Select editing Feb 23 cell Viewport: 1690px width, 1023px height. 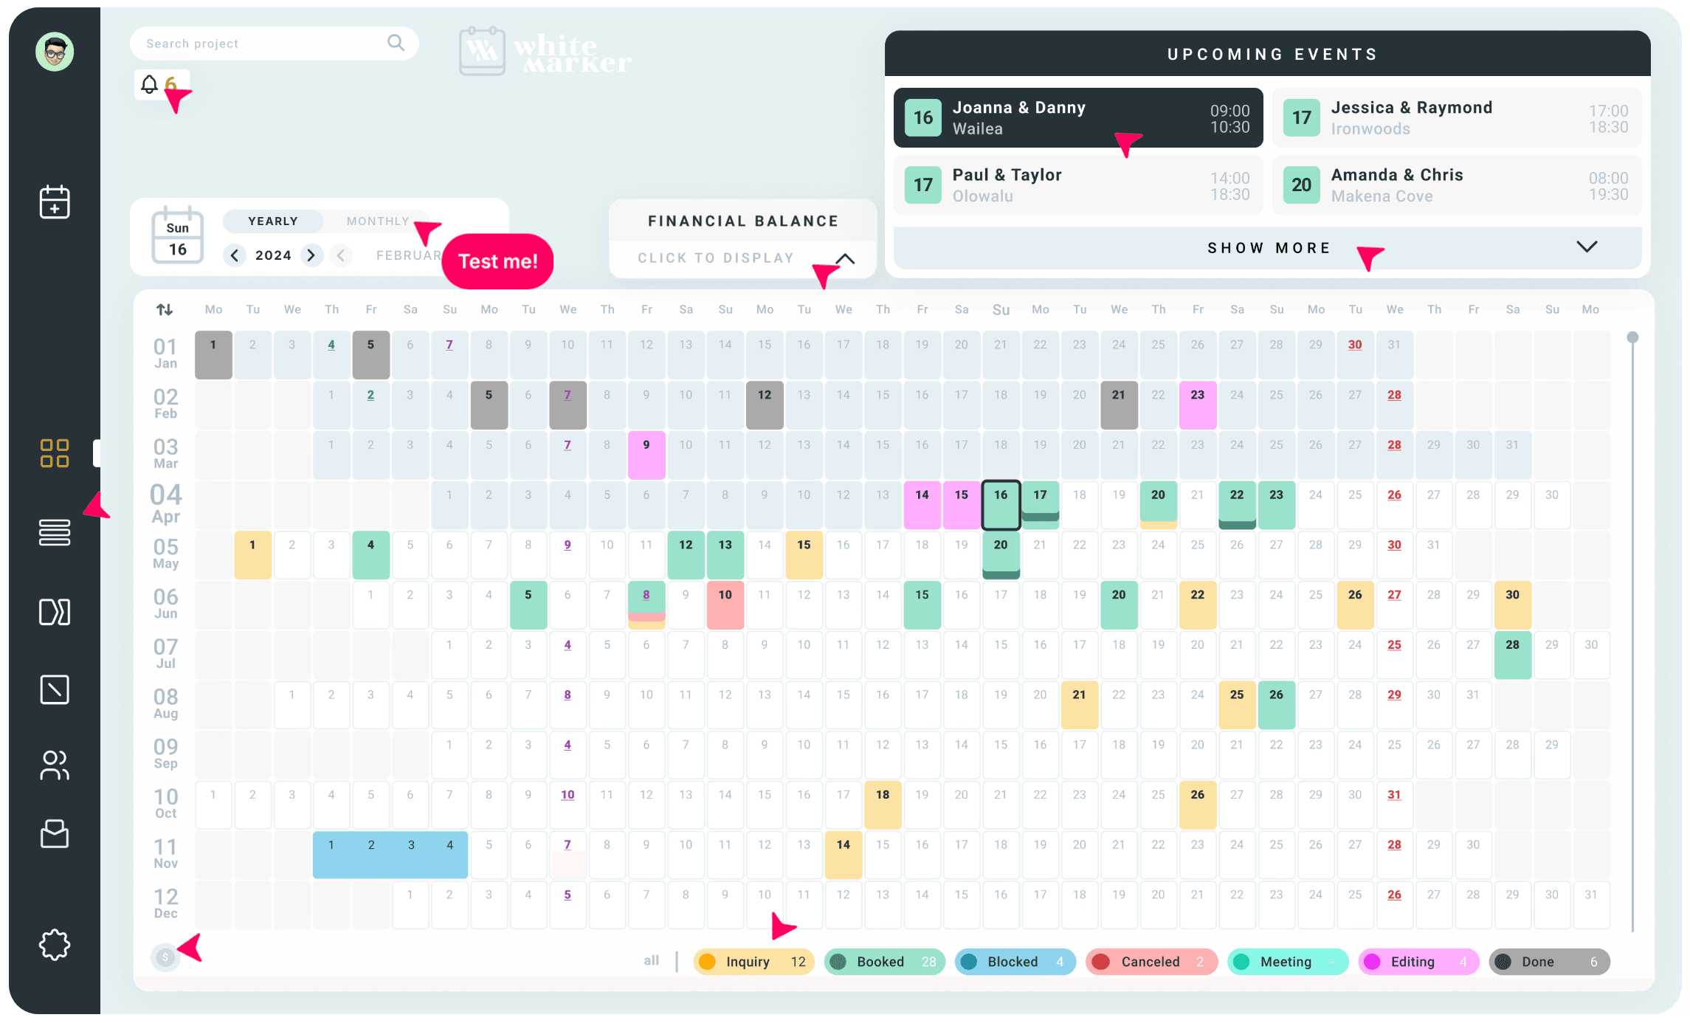[1198, 405]
